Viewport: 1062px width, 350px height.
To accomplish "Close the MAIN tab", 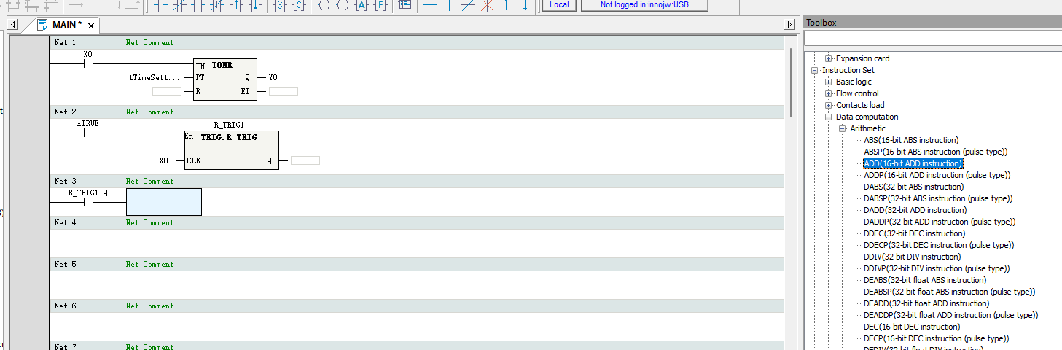I will [91, 26].
